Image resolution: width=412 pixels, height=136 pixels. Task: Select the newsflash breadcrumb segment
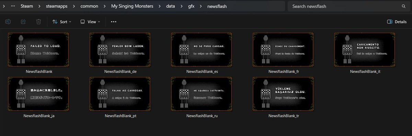[217, 6]
